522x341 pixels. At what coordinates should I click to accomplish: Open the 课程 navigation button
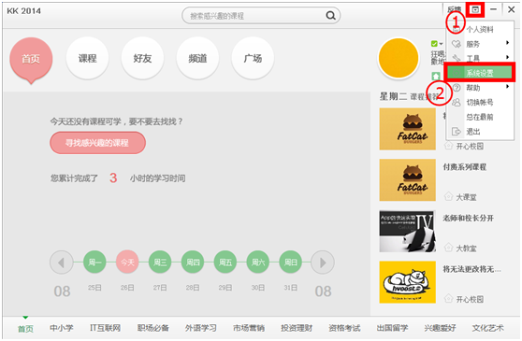87,58
